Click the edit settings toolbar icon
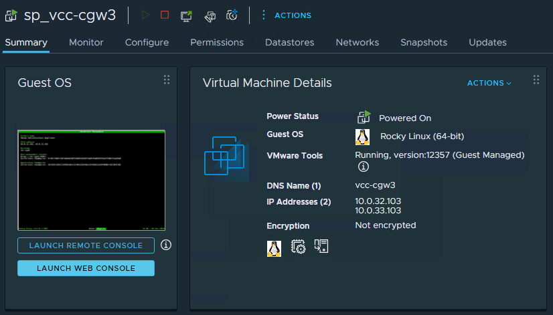Viewport: 553px width, 315px height. tap(210, 16)
